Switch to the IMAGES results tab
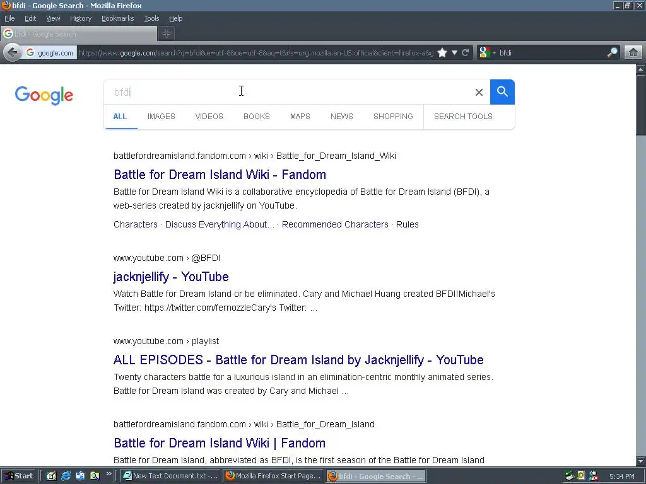The image size is (646, 484). (161, 117)
